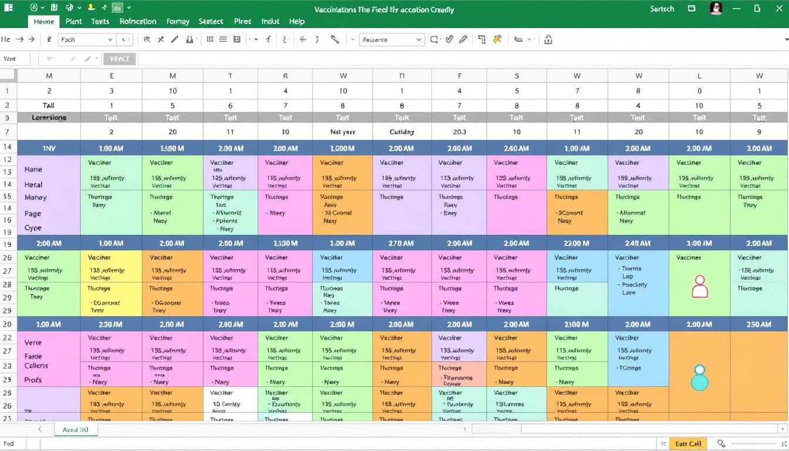Click the 'Nat yerr' cell
Screen dimensions: 789x451
point(343,132)
